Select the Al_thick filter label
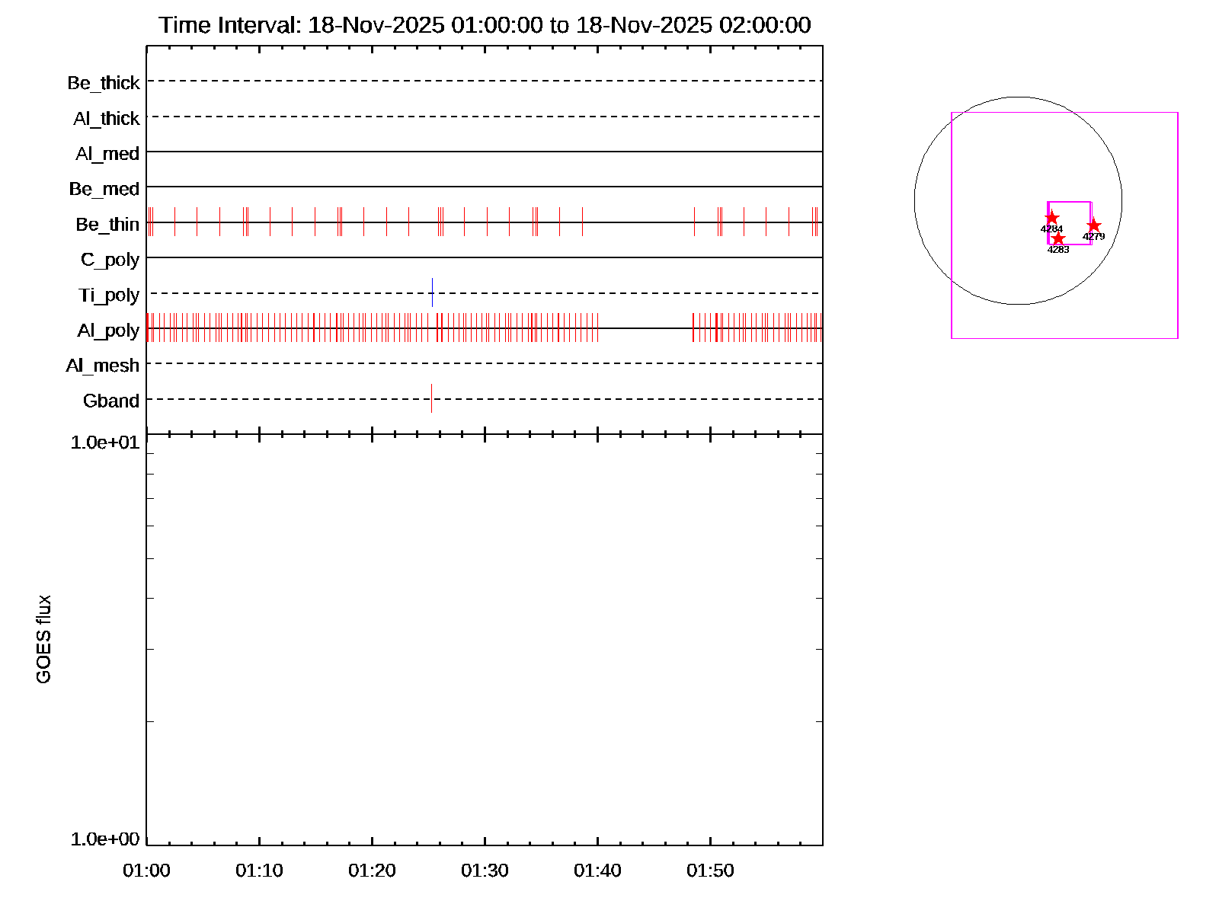 107,118
